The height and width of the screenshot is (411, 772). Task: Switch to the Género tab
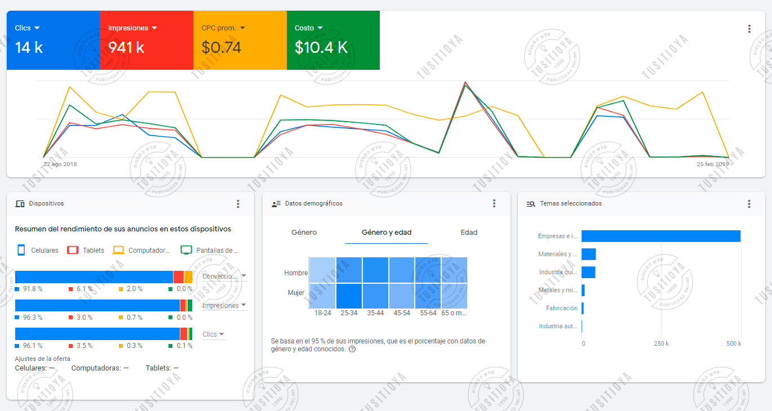tap(304, 232)
